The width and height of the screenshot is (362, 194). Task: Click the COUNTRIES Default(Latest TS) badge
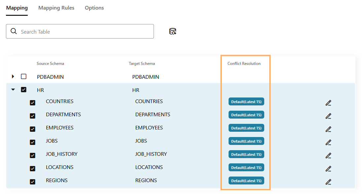pyautogui.click(x=246, y=102)
